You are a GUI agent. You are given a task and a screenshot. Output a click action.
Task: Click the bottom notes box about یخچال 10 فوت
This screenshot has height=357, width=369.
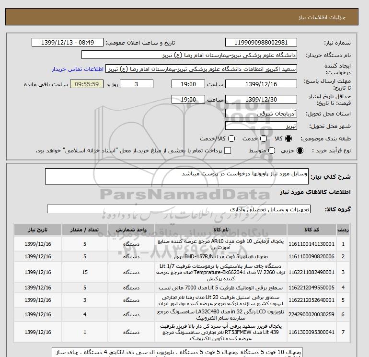(177, 352)
